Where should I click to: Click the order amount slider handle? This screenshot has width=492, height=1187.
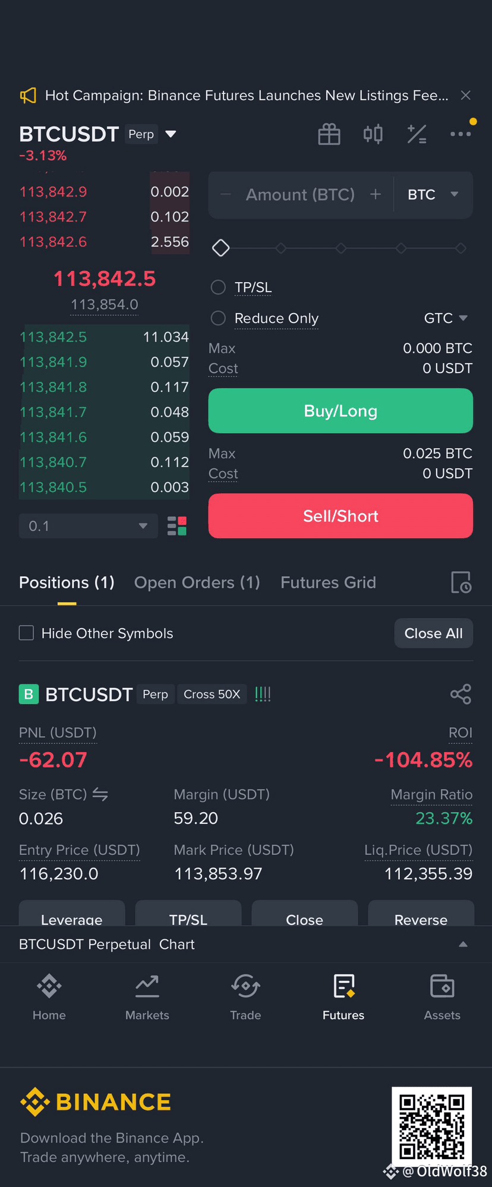pos(221,248)
